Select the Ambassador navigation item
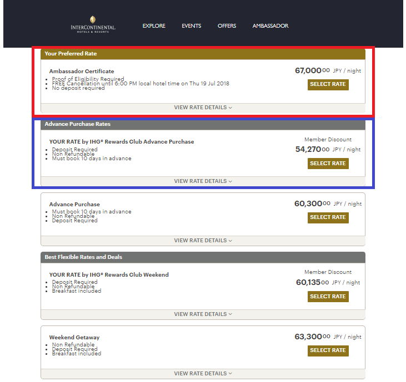The width and height of the screenshot is (406, 382). point(270,26)
